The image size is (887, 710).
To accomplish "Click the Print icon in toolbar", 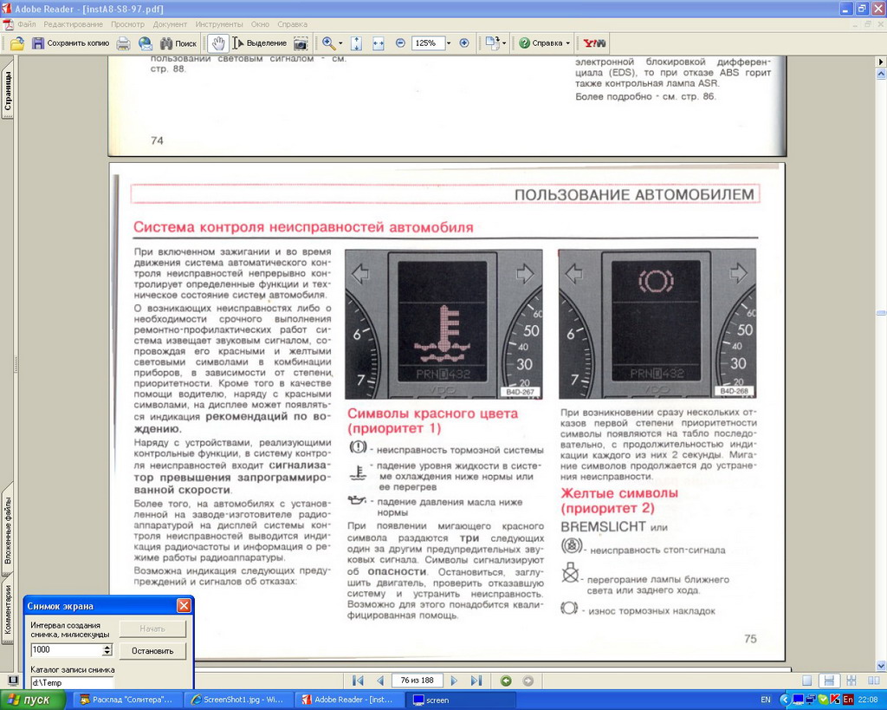I will pyautogui.click(x=124, y=43).
